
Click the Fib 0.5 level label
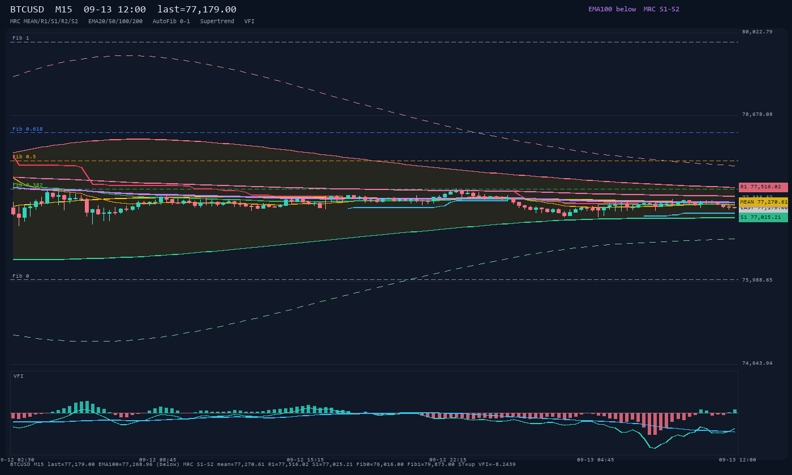click(x=24, y=157)
